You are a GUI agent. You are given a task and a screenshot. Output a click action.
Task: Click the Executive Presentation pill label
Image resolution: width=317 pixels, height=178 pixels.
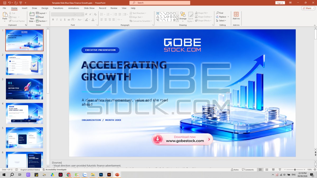[x=100, y=50]
